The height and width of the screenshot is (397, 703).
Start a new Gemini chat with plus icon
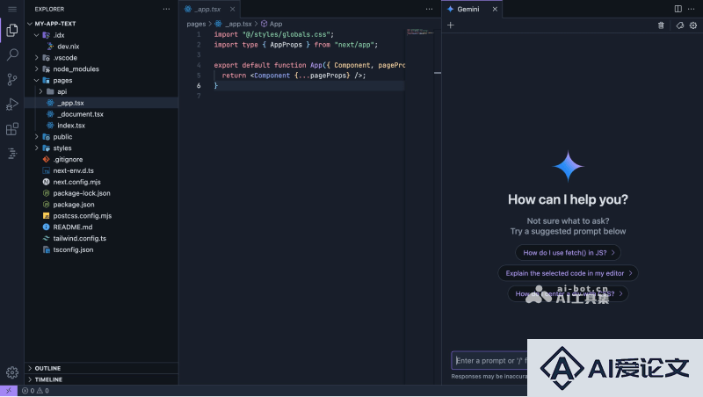(451, 25)
